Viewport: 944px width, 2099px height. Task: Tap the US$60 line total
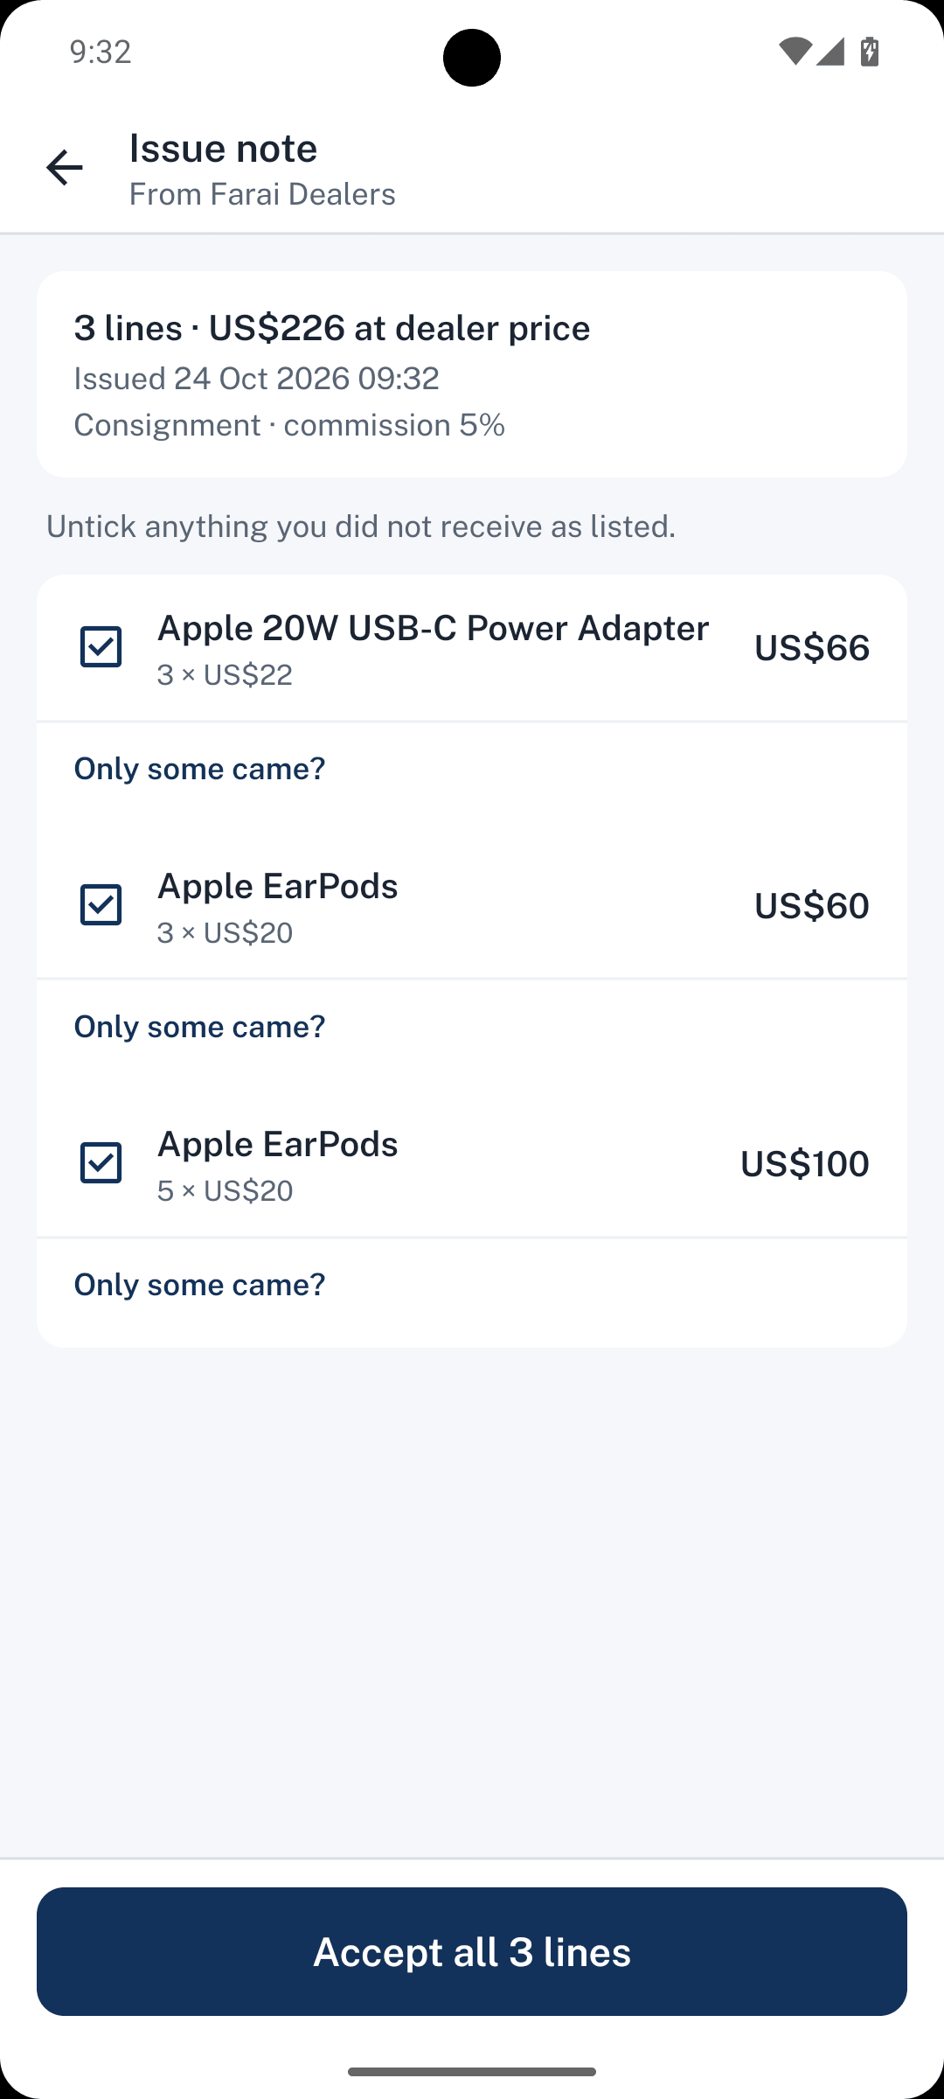(x=812, y=906)
